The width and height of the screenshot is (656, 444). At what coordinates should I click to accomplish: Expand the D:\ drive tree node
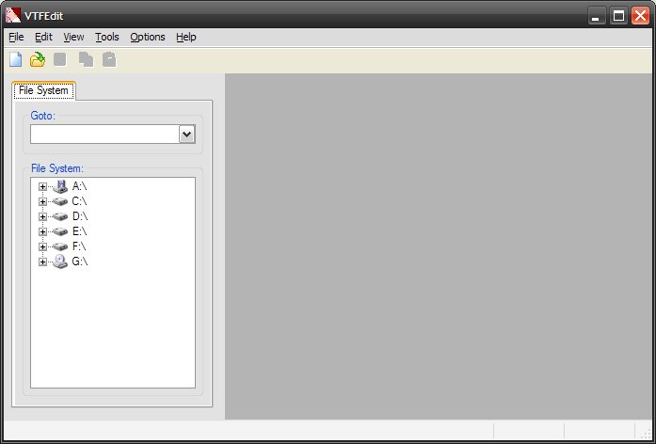(42, 216)
